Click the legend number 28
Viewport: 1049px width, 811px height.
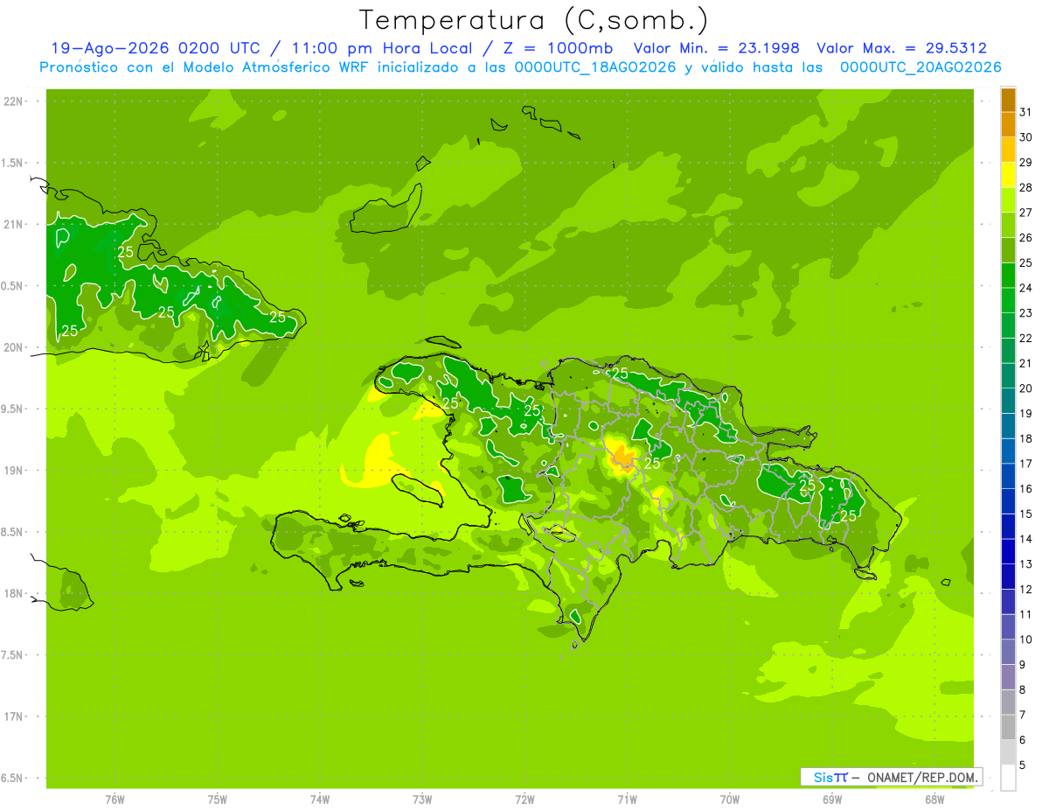click(1026, 187)
